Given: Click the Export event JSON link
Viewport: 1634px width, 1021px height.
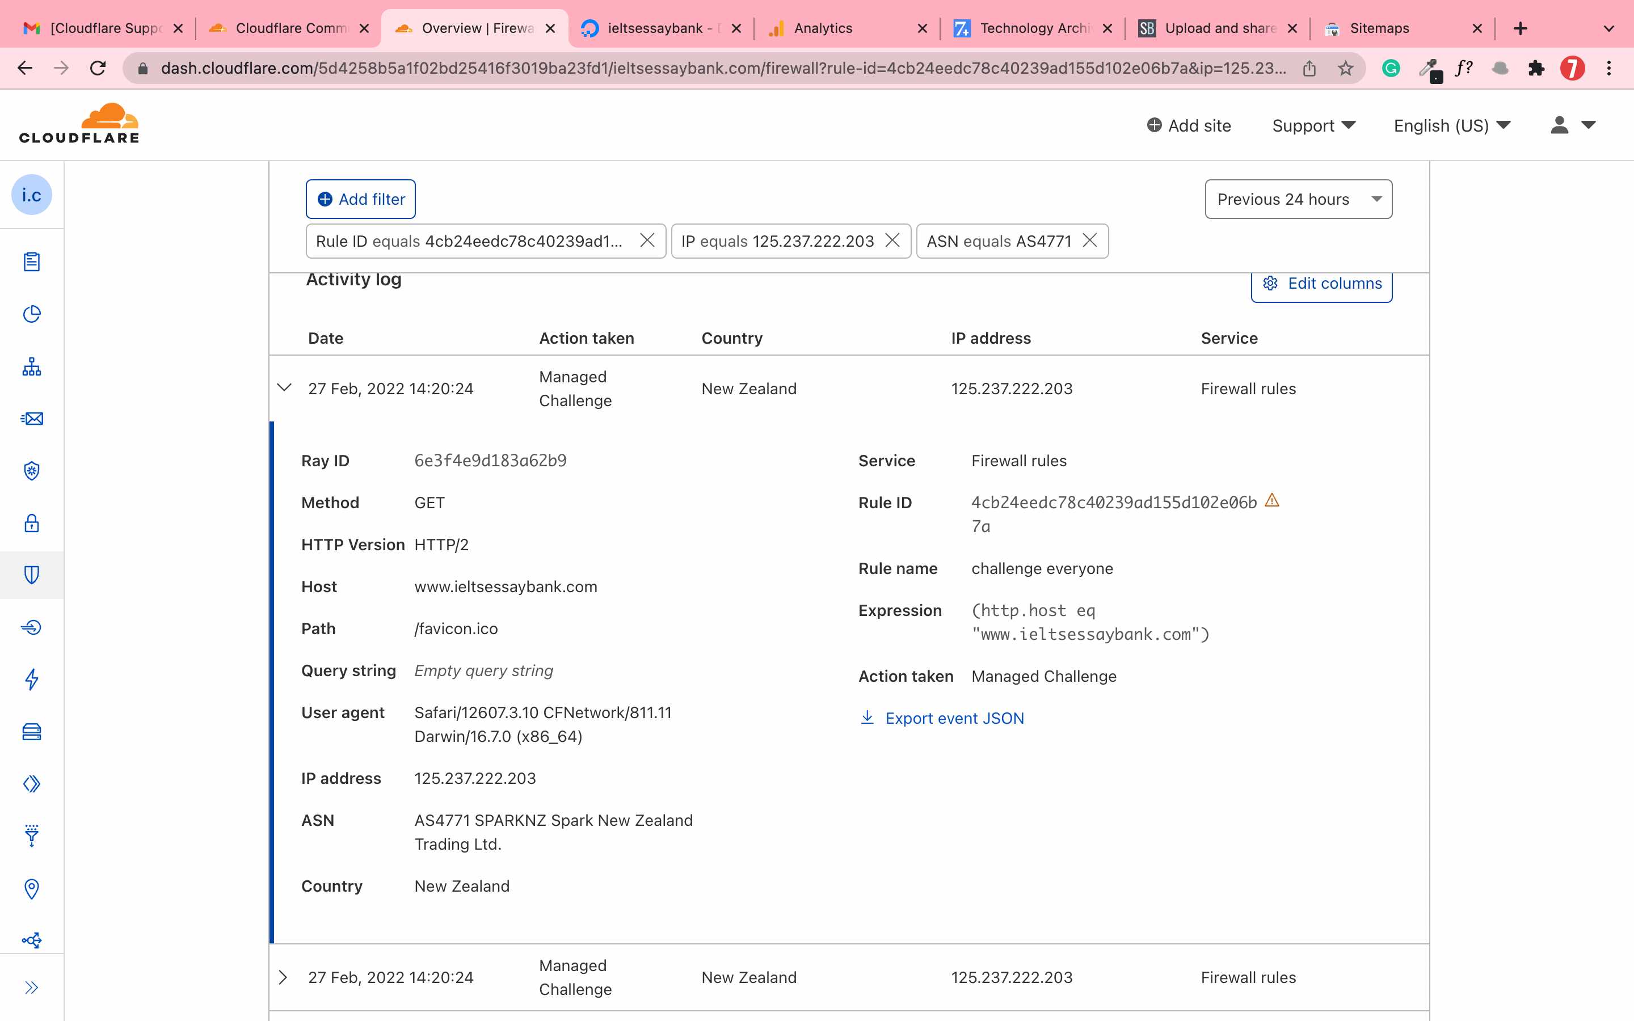Looking at the screenshot, I should [x=953, y=718].
